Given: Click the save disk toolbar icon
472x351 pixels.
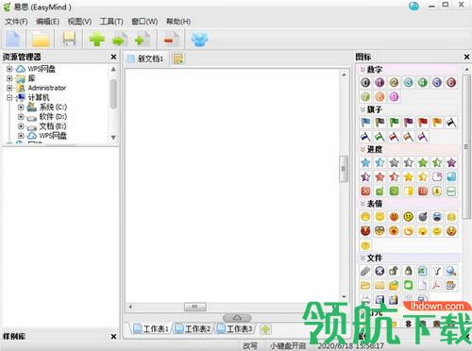Looking at the screenshot, I should (69, 39).
